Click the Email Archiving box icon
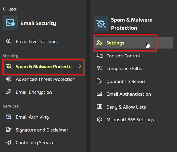177x152 pixels. (9, 117)
